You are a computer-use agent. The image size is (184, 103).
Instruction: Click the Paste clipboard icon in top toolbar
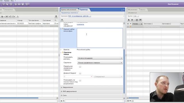pyautogui.click(x=11, y=4)
